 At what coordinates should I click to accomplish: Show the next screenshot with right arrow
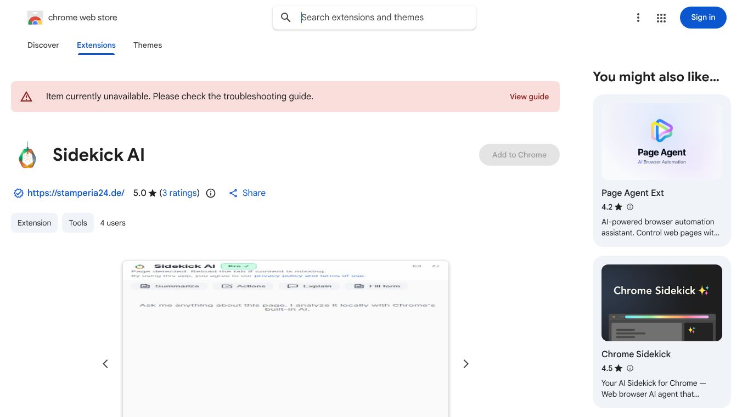(x=466, y=364)
